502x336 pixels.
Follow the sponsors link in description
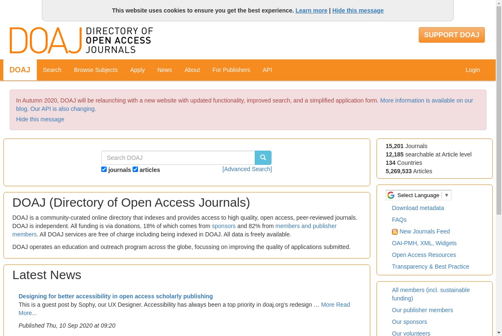click(x=224, y=226)
